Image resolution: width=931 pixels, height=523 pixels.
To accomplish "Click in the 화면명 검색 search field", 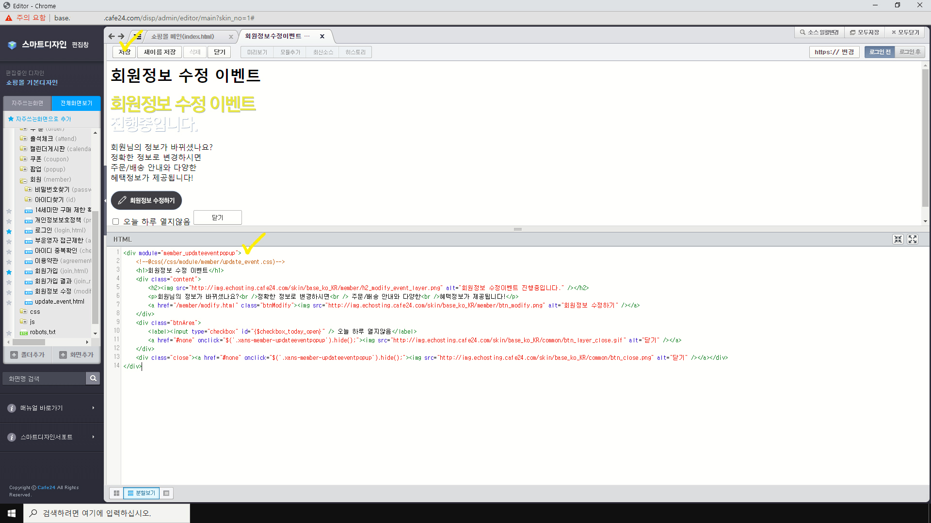I will click(x=44, y=378).
